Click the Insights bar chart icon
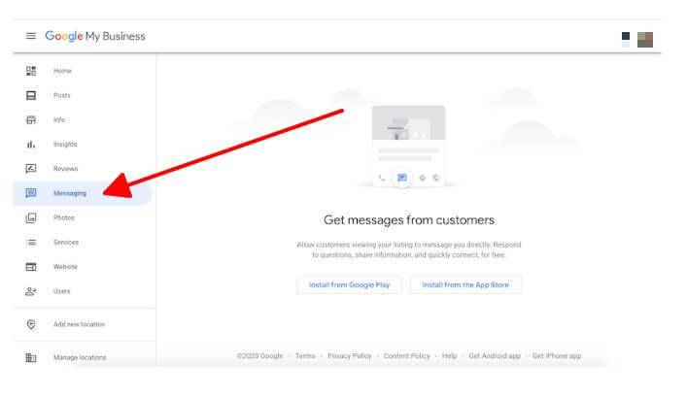687x397 pixels. click(31, 145)
